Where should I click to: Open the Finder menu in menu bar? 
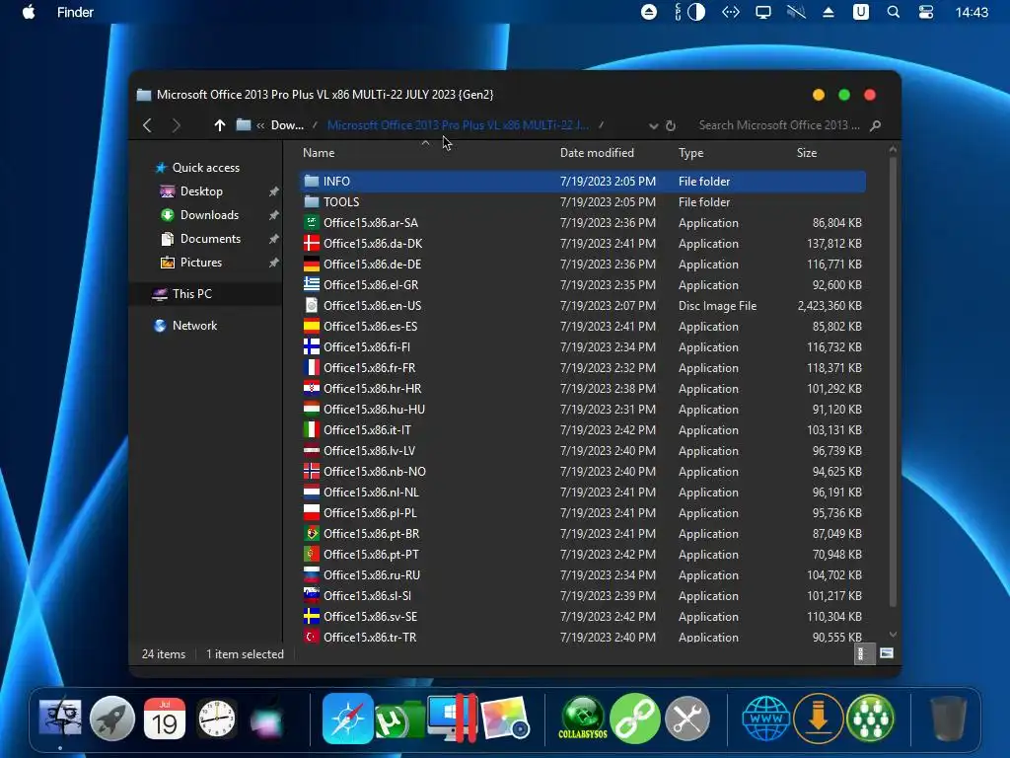point(75,12)
